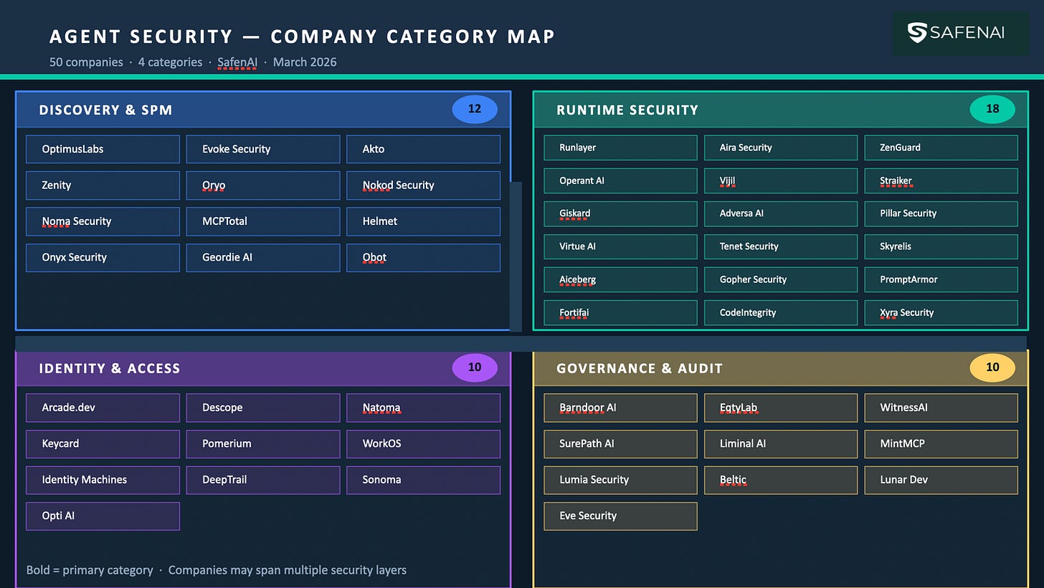Select the Runlayer box
1044x588 pixels.
pyautogui.click(x=620, y=148)
